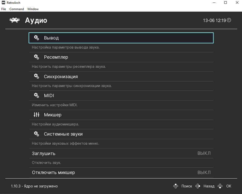Open the Вывод audio output submenu
Image resolution: width=242 pixels, height=194 pixels.
(x=51, y=38)
